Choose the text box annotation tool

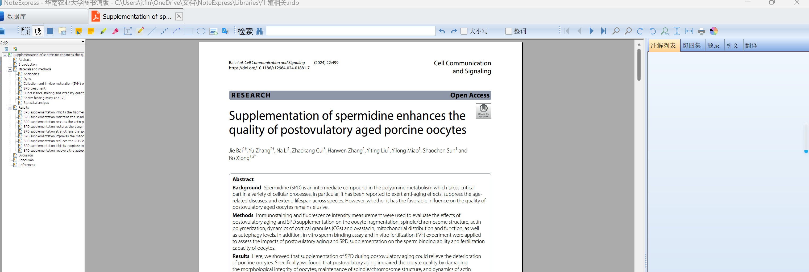click(x=127, y=31)
